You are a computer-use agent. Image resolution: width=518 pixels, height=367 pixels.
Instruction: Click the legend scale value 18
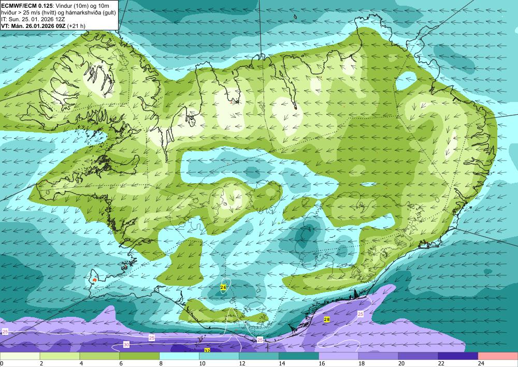coord(362,363)
